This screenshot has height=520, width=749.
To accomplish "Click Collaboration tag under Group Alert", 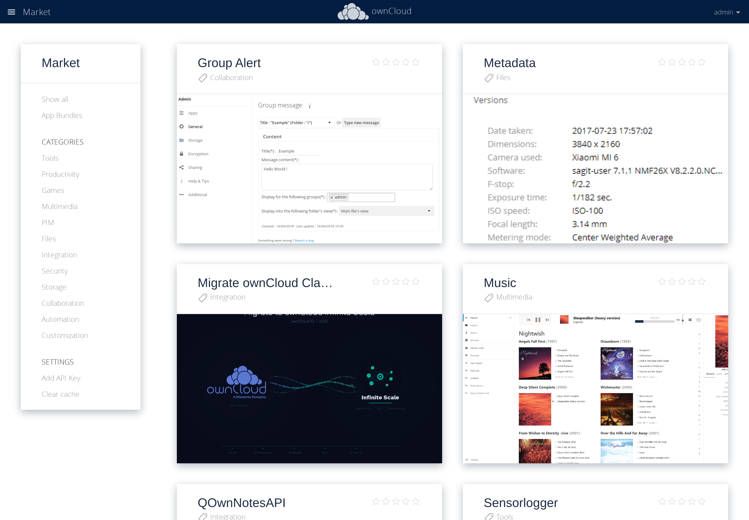I will (231, 77).
